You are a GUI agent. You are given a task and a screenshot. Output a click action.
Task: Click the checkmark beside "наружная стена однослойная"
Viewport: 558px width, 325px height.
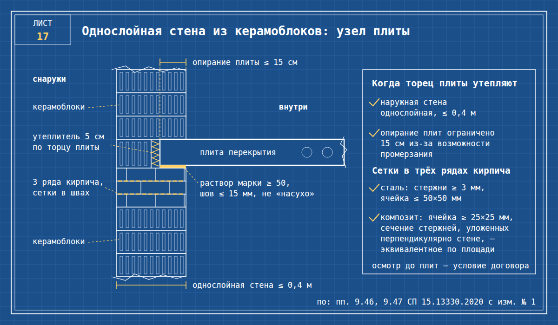pyautogui.click(x=374, y=103)
